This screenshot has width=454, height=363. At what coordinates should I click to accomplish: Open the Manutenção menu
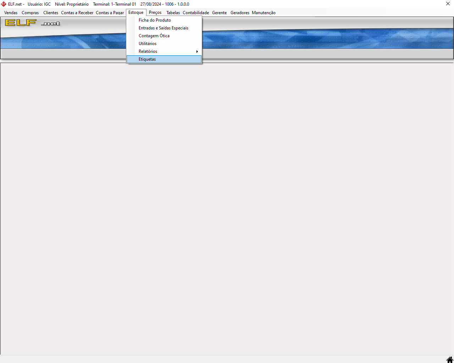264,13
